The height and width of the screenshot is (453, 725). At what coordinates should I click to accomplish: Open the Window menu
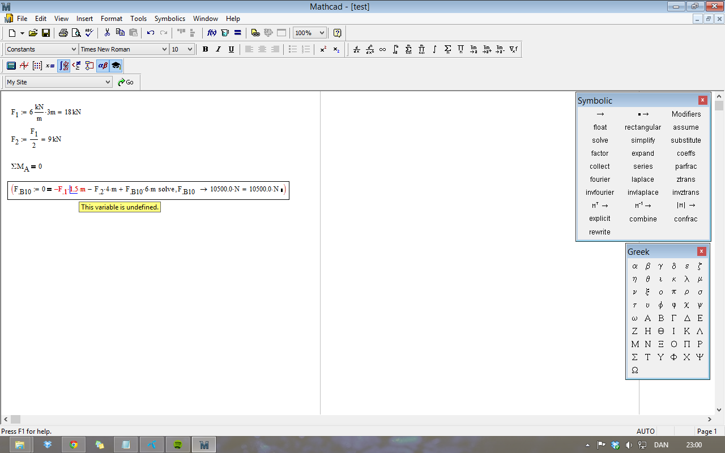(x=205, y=19)
